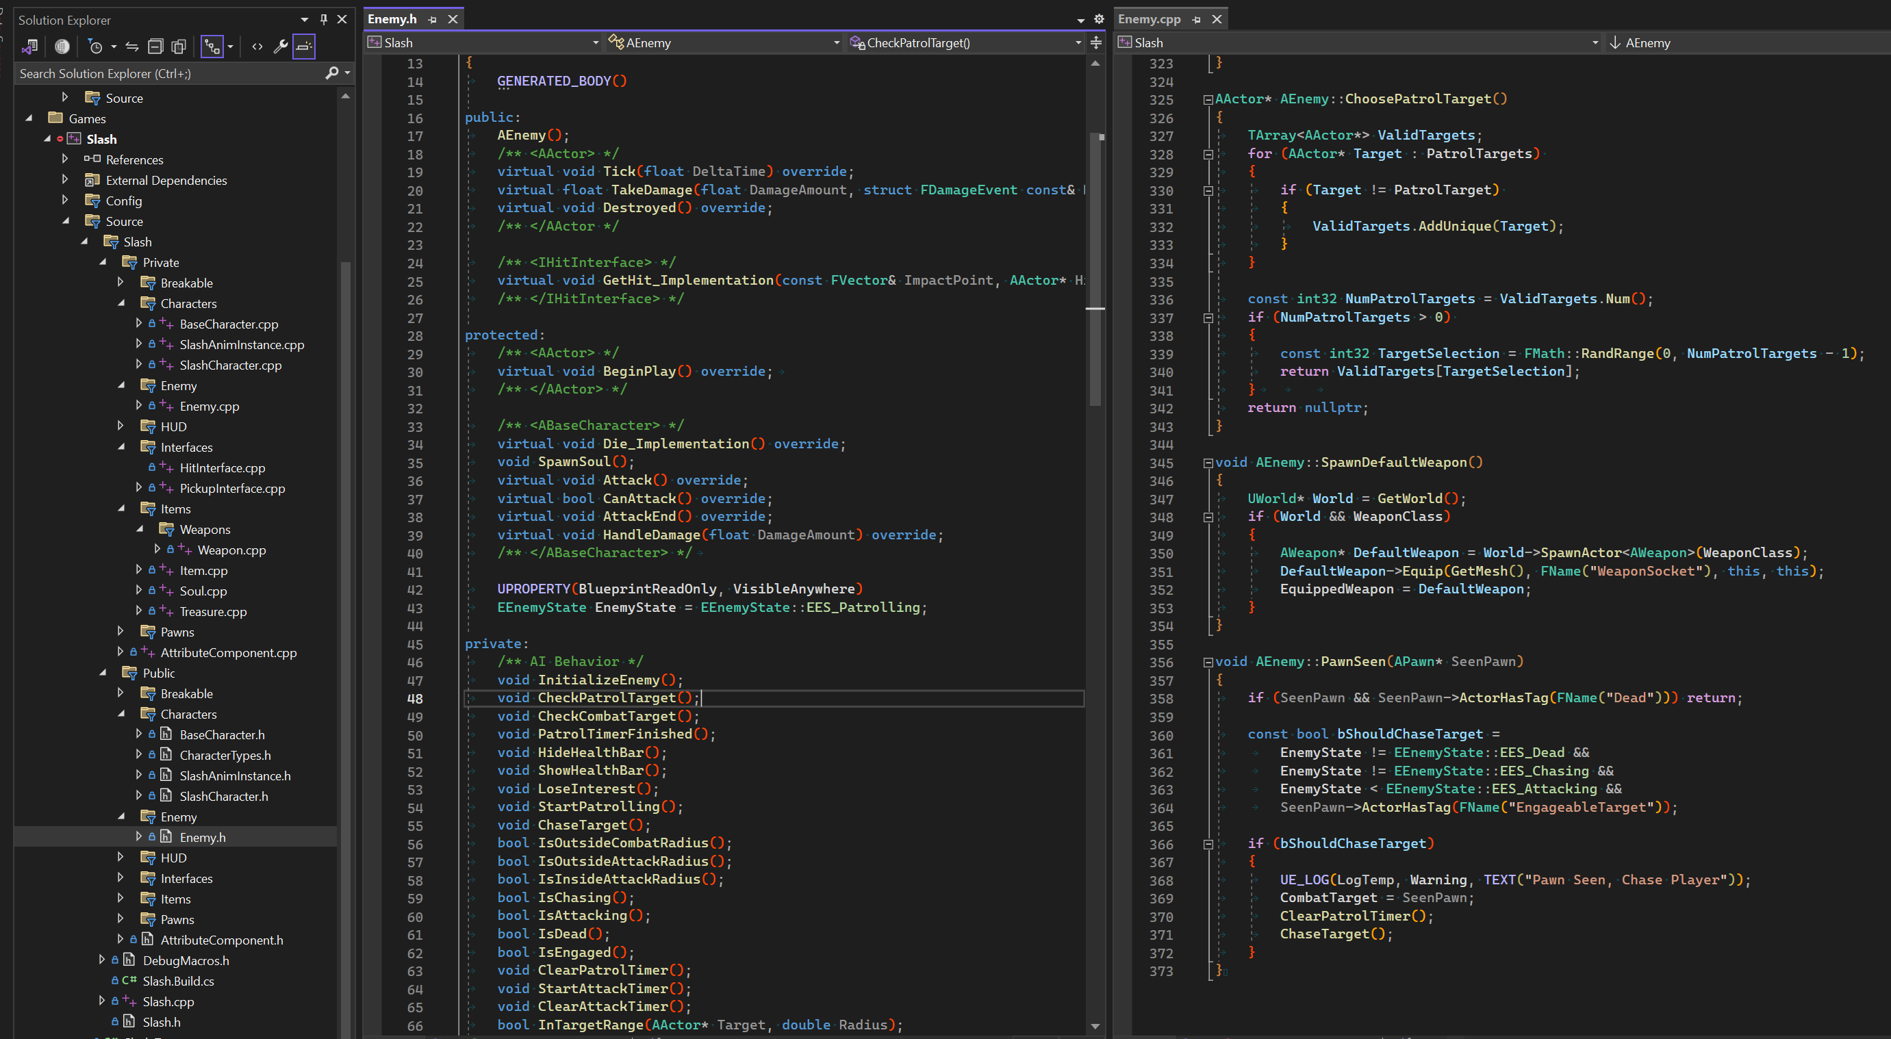
Task: Toggle auto-hide pin of Solution Explorer
Action: [324, 19]
